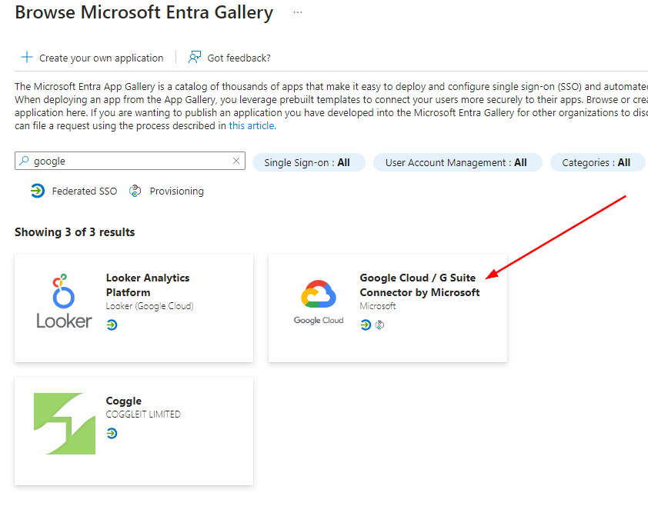Select Google Cloud / G Suite Connector title
Screen dimensions: 648x526
pos(419,285)
